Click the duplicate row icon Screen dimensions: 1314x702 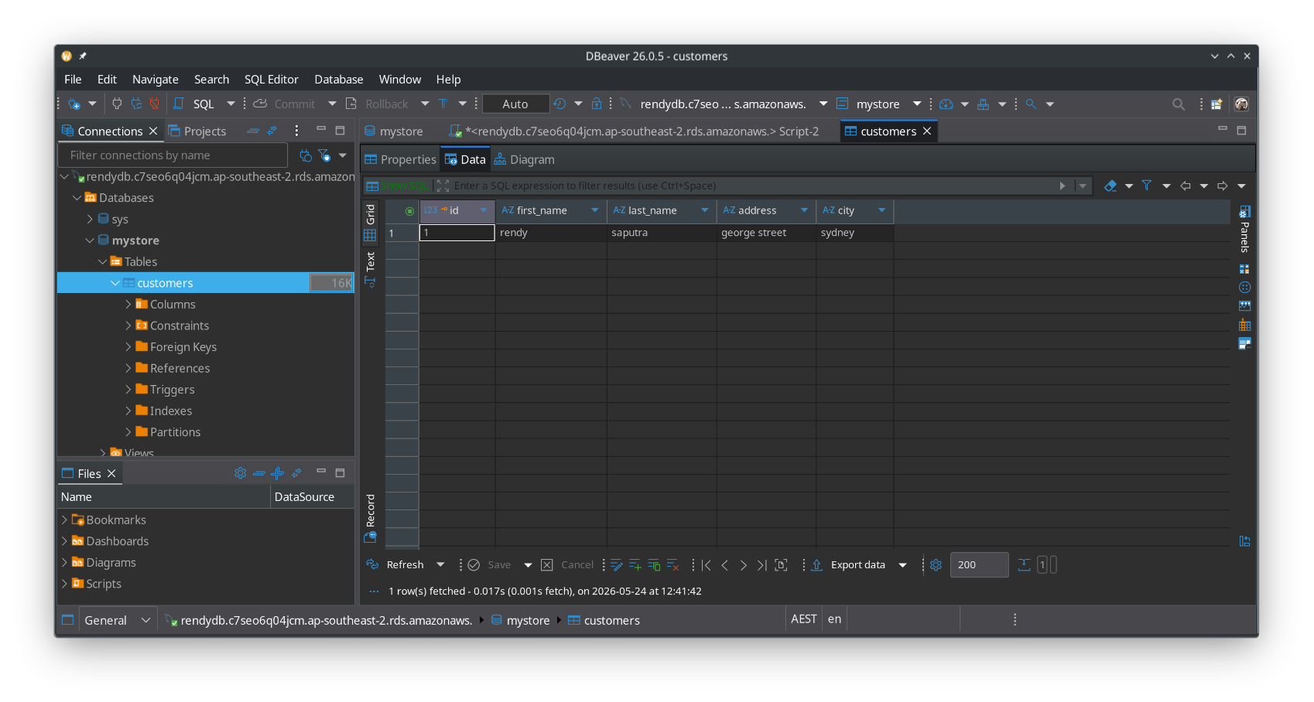point(654,565)
